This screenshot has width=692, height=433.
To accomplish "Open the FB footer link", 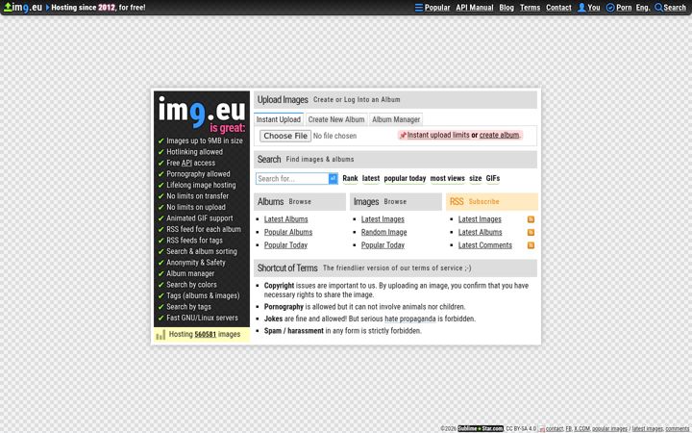I will coord(568,428).
